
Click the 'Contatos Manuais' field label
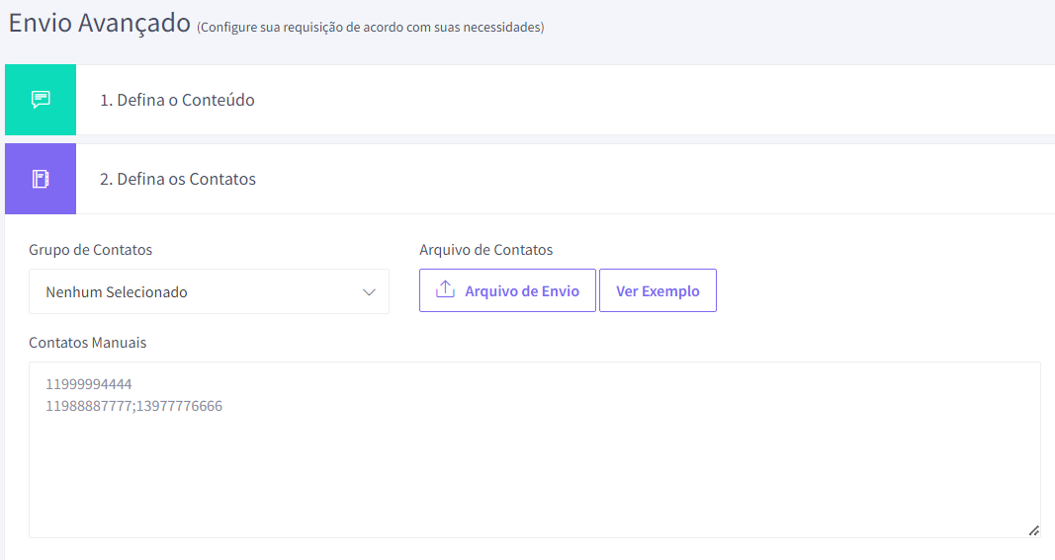coord(87,342)
